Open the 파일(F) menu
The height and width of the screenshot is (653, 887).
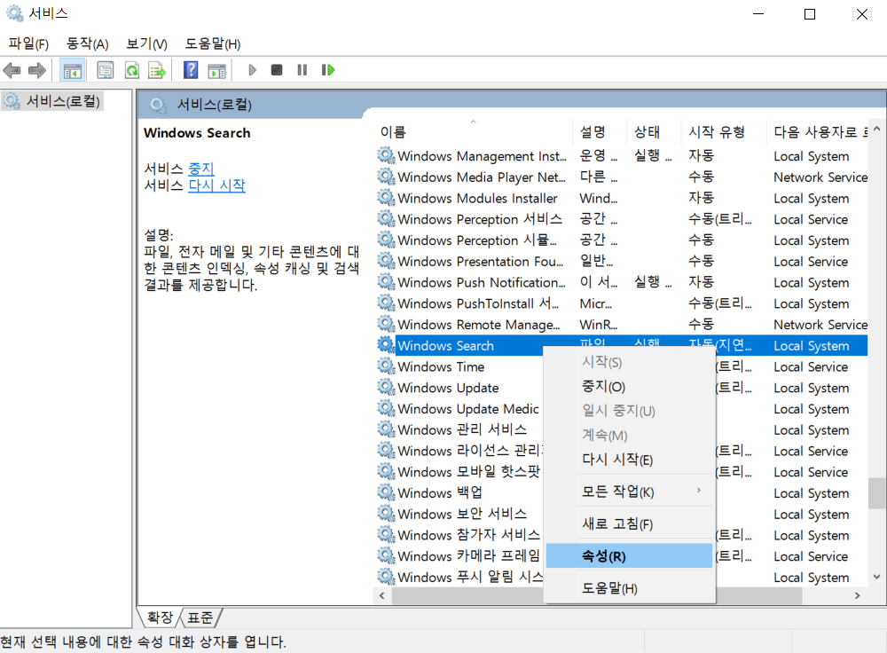coord(28,43)
